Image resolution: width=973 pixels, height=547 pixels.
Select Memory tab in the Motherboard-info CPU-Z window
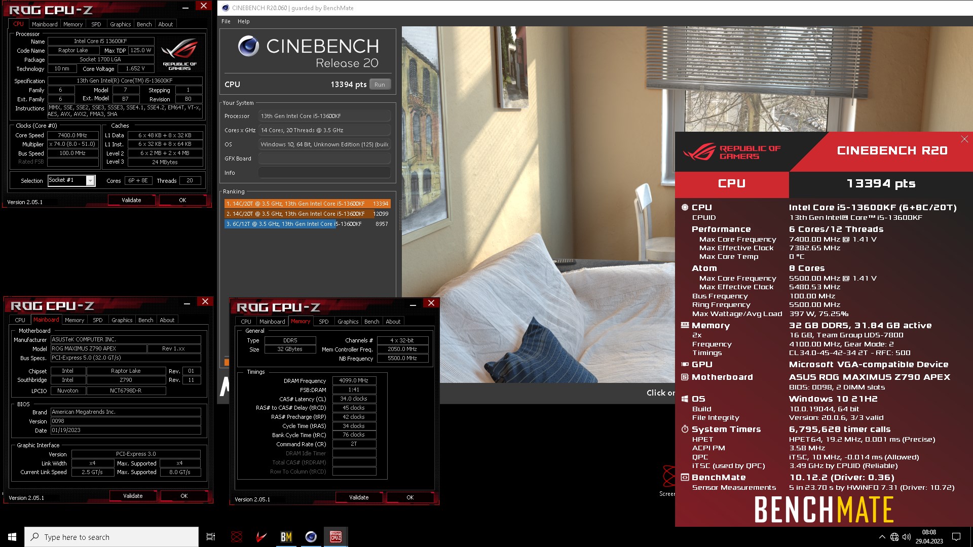tap(74, 320)
